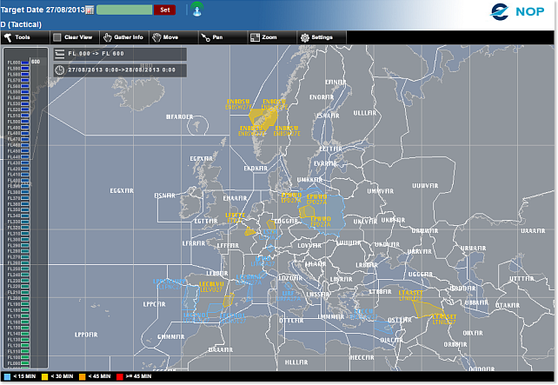558x385 pixels.
Task: Choose the Pan tool
Action: (211, 37)
